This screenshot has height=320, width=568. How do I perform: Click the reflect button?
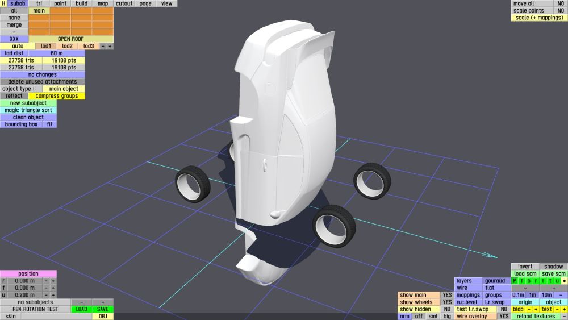(14, 95)
